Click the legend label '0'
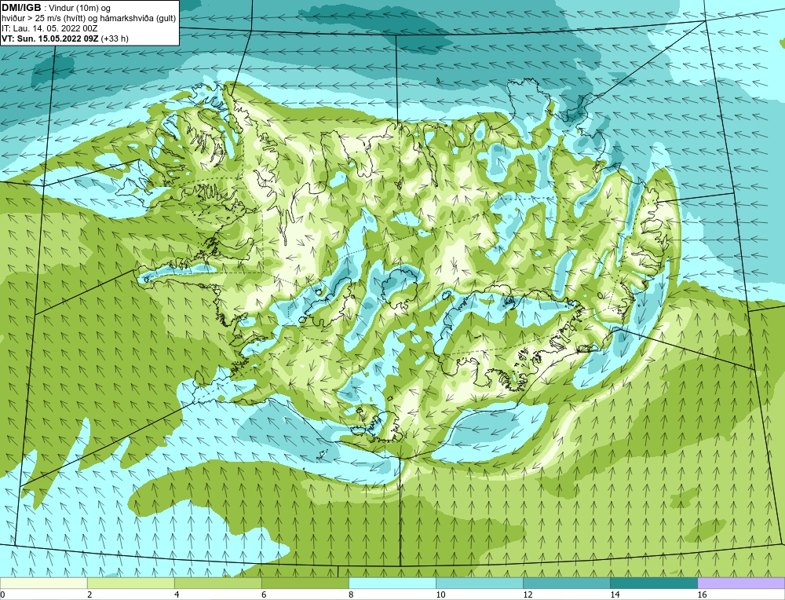This screenshot has width=785, height=600. [3, 595]
